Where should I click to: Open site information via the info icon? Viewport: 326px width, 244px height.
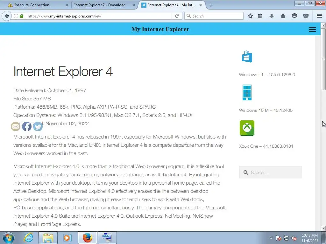point(16,16)
